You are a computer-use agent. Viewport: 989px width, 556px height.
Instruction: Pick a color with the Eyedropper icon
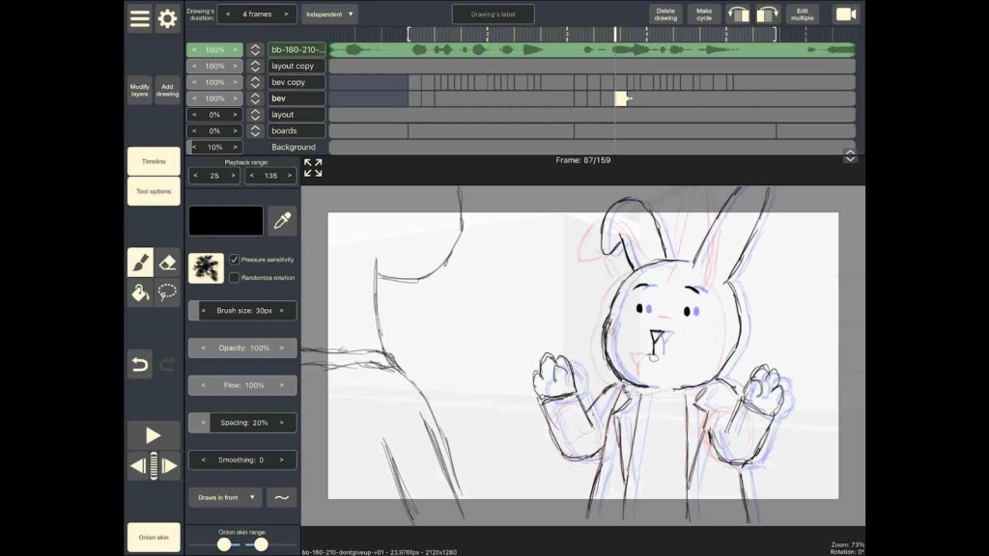click(282, 220)
